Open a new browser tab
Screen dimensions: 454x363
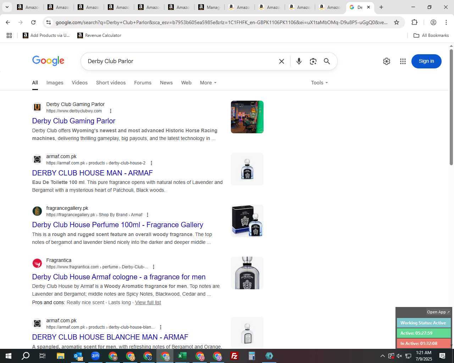(381, 7)
